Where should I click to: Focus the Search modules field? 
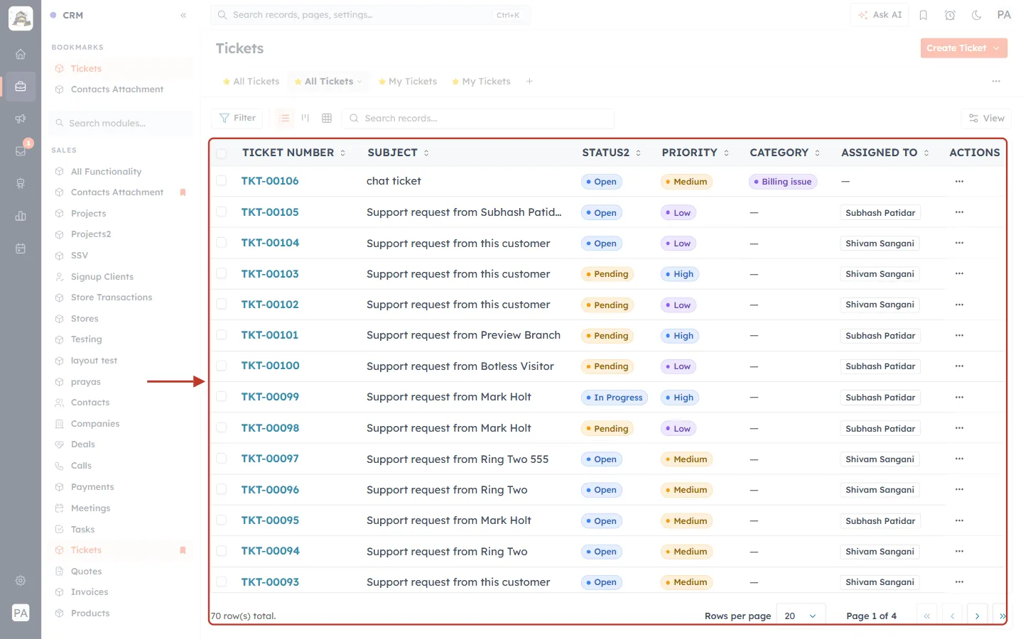pyautogui.click(x=122, y=123)
